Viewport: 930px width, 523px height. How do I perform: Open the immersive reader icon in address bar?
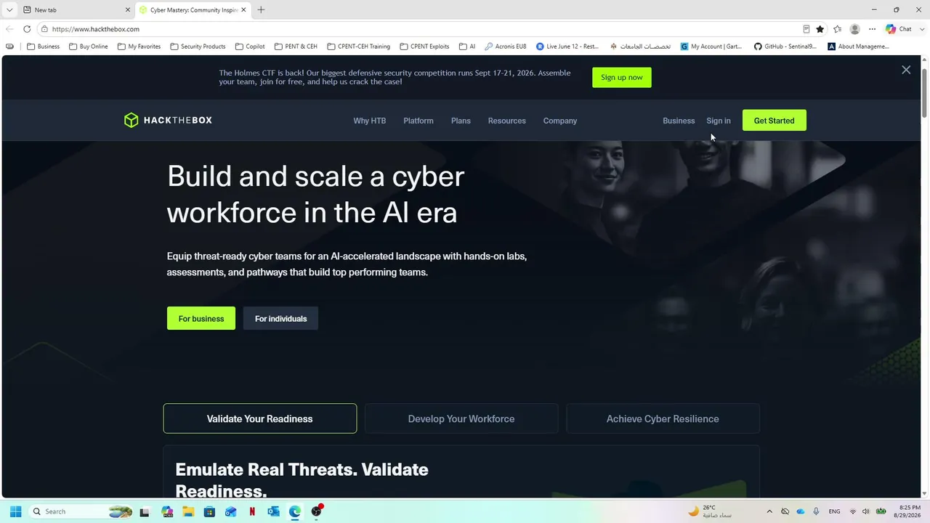806,29
